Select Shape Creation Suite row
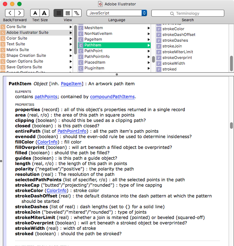The height and width of the screenshot is (246, 234). (36, 56)
